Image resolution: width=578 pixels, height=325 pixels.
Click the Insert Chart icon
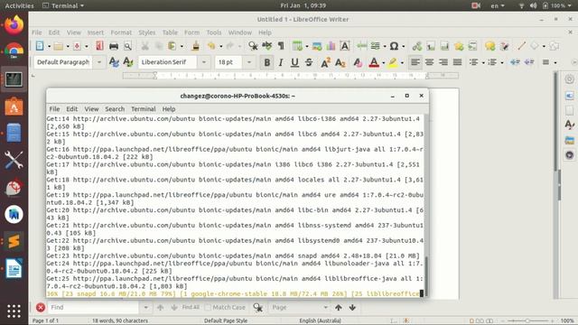[331, 46]
